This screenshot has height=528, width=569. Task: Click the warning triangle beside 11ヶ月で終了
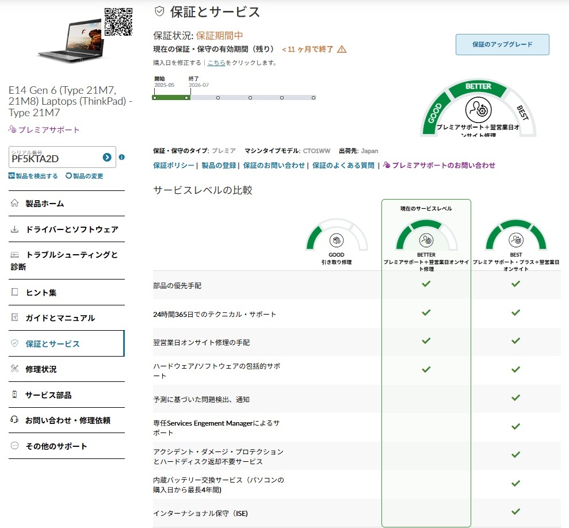342,49
